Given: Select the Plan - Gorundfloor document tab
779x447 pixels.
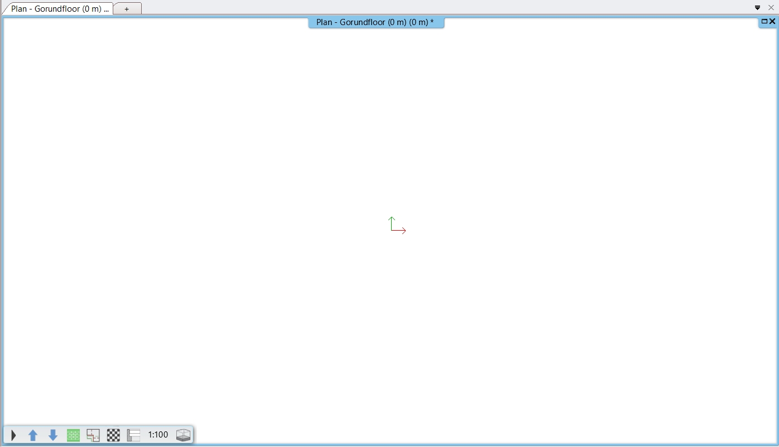Looking at the screenshot, I should click(x=59, y=9).
